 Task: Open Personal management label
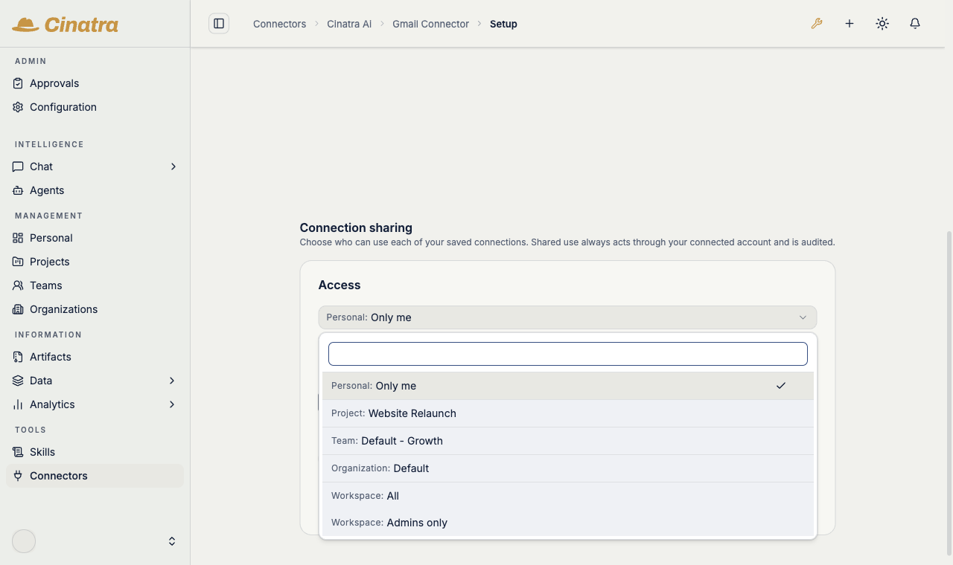pos(51,238)
